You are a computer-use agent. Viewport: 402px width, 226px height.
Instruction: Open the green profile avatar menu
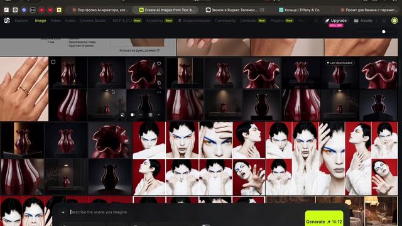coord(394,21)
